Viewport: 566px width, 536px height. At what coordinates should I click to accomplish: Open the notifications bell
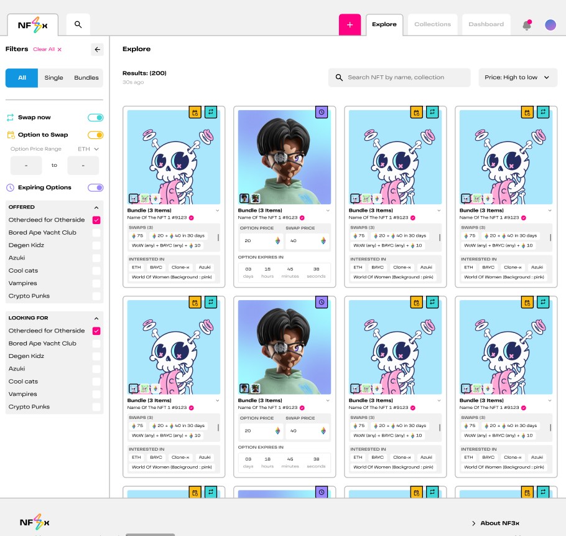(x=527, y=25)
